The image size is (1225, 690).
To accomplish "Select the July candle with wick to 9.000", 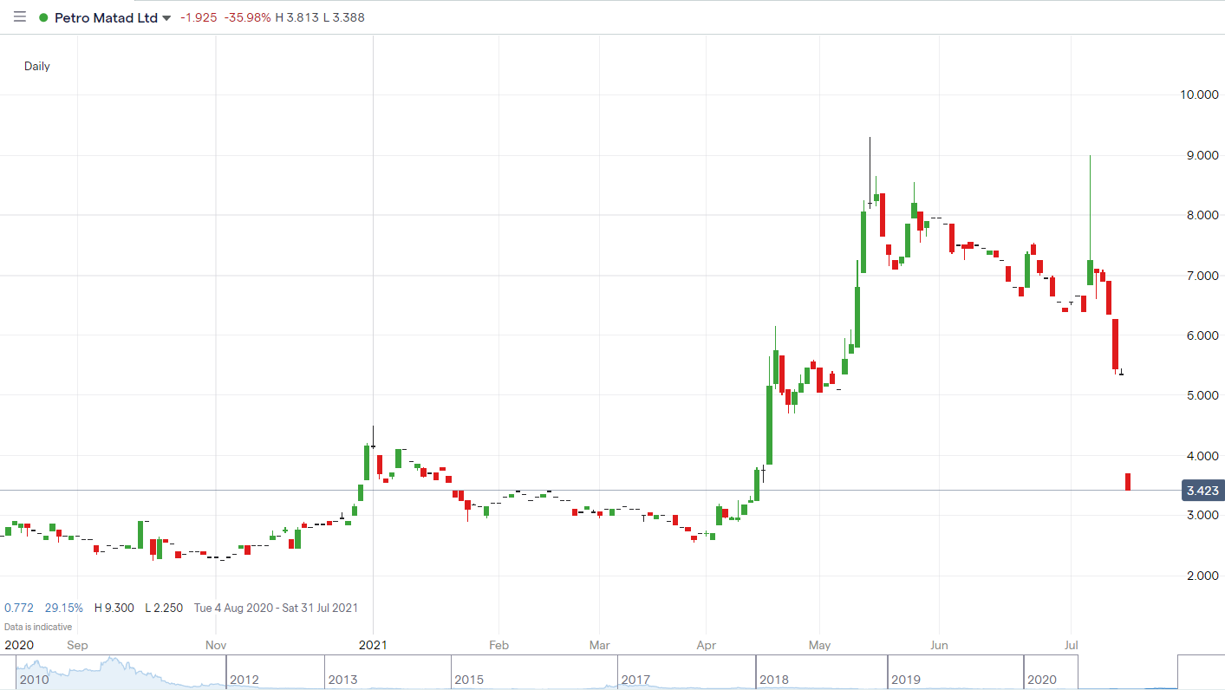I will [1090, 272].
